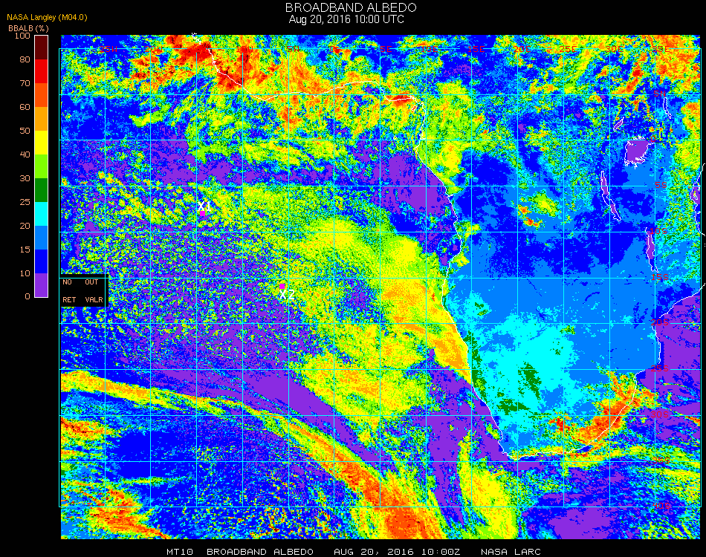The height and width of the screenshot is (557, 706).
Task: Click the legend value 30
Action: coord(25,179)
